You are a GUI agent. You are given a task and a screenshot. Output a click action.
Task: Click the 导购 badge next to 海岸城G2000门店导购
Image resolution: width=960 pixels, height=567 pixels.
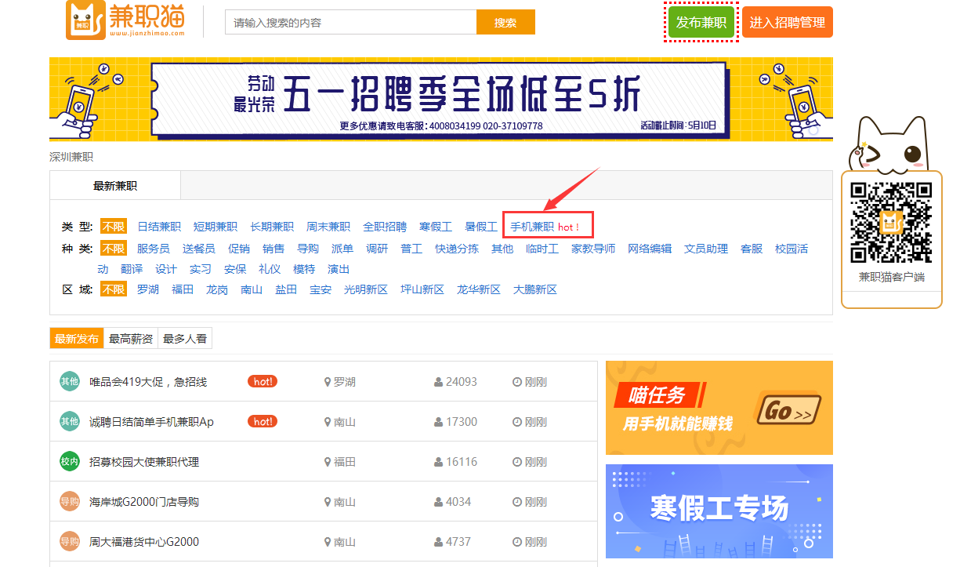70,502
